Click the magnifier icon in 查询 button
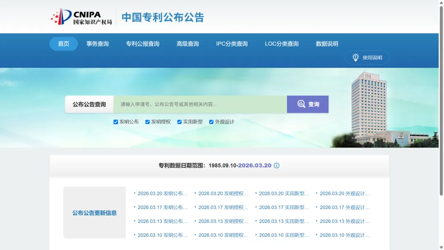 (x=301, y=104)
